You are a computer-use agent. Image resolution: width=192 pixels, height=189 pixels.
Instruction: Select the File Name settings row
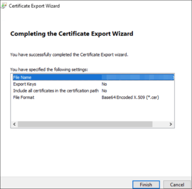pyautogui.click(x=22, y=77)
